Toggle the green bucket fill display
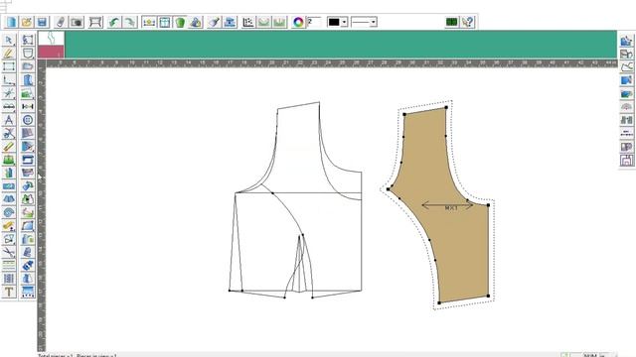 point(180,22)
